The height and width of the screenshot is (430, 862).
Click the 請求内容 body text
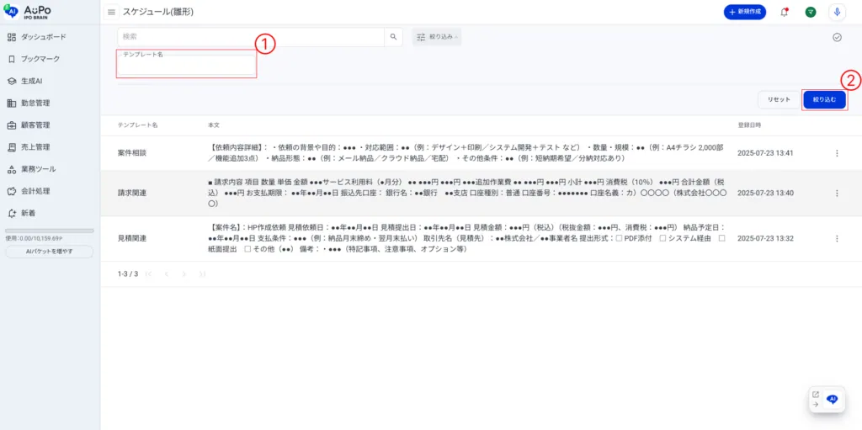coord(468,193)
